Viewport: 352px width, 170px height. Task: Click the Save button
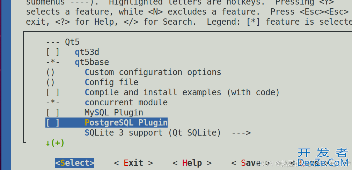pyautogui.click(x=250, y=163)
